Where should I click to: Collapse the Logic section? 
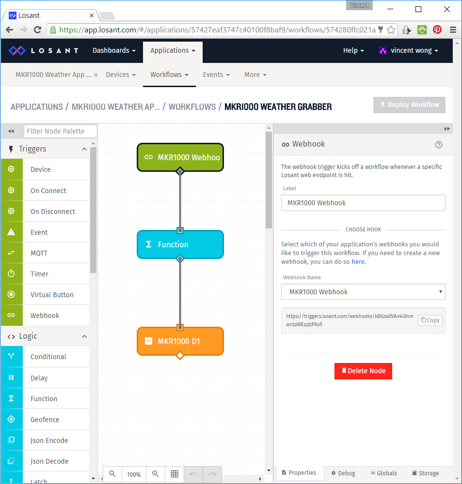coord(83,336)
